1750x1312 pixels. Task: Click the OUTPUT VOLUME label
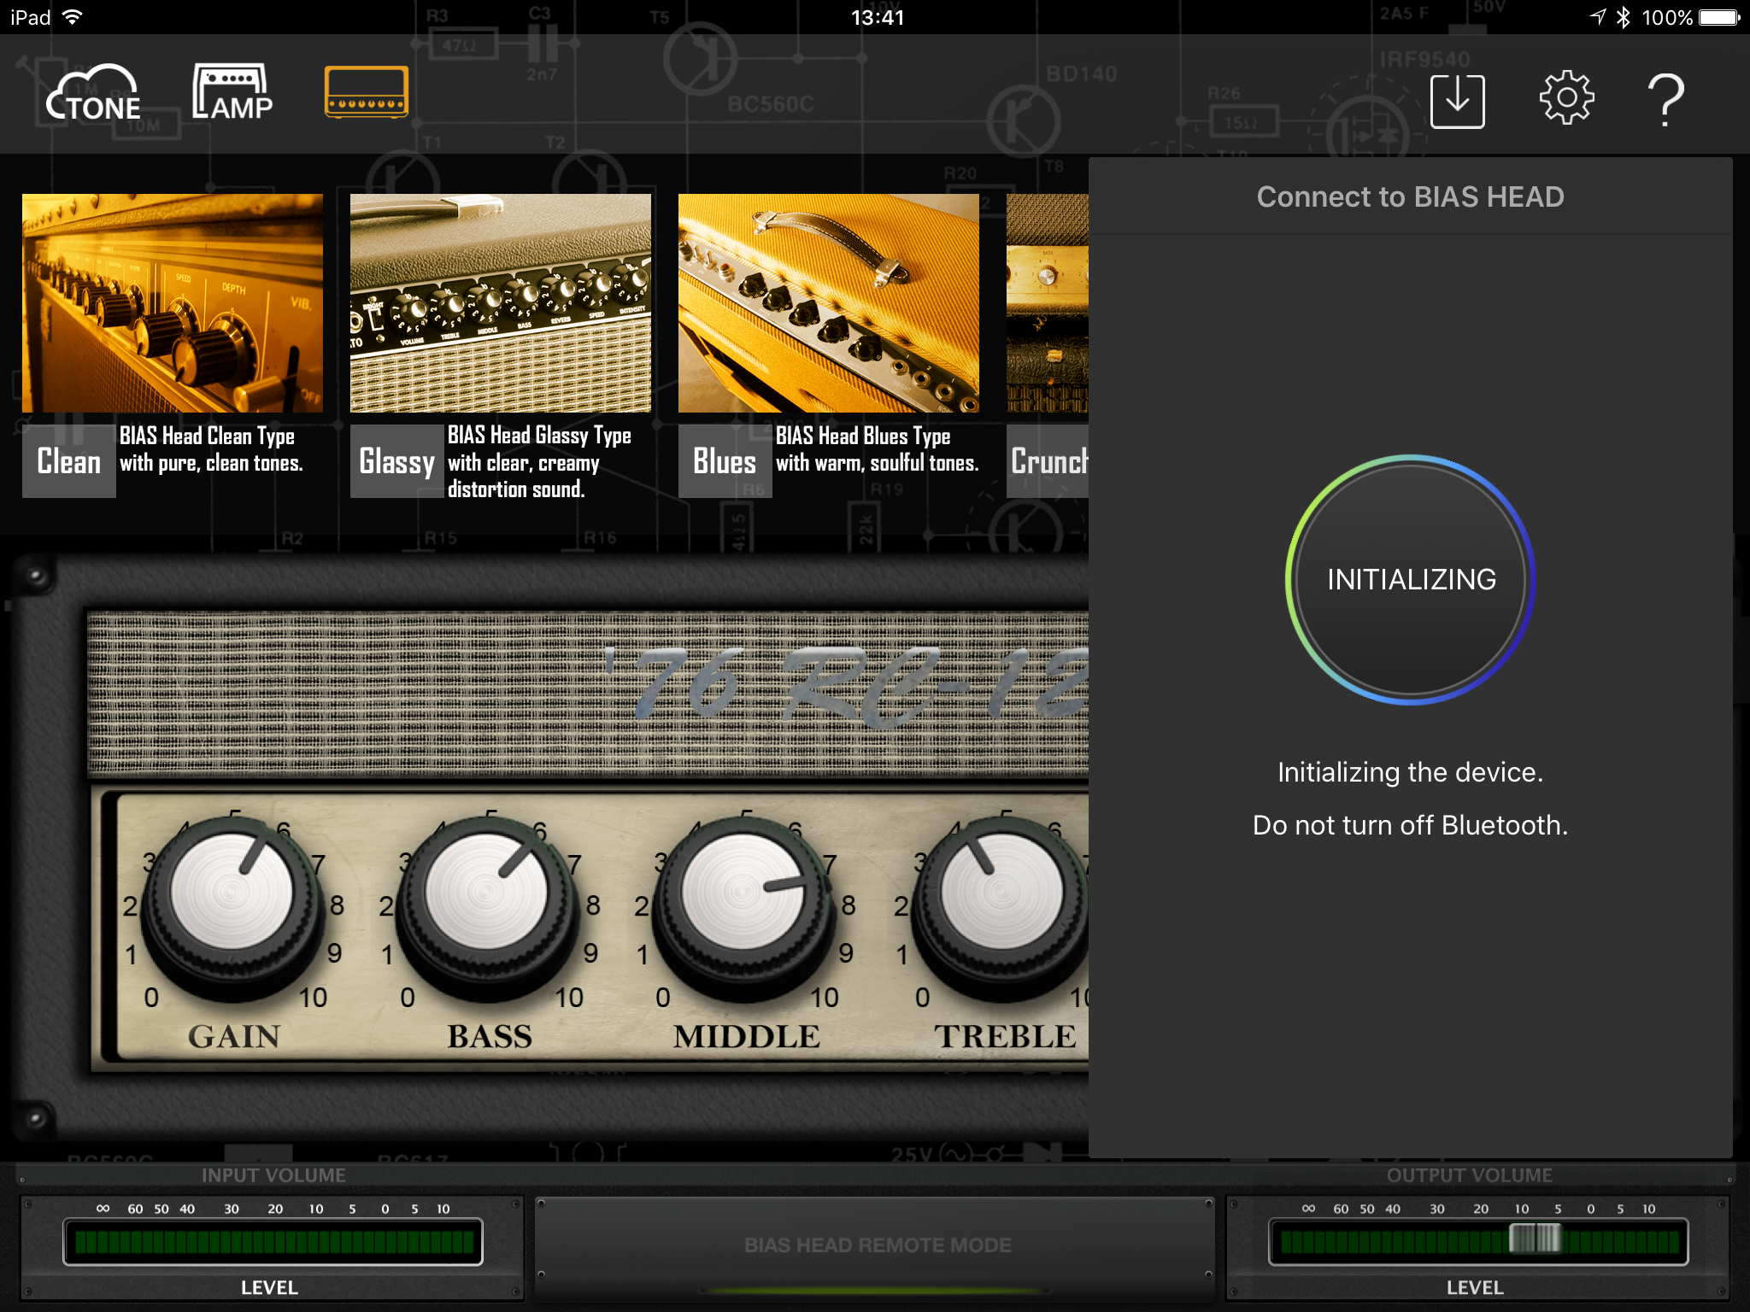coord(1469,1175)
